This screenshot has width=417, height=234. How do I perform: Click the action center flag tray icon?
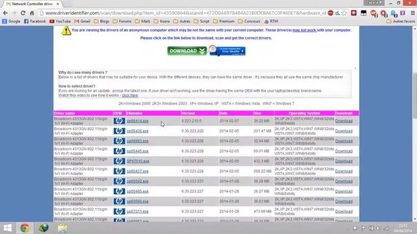click(x=364, y=228)
